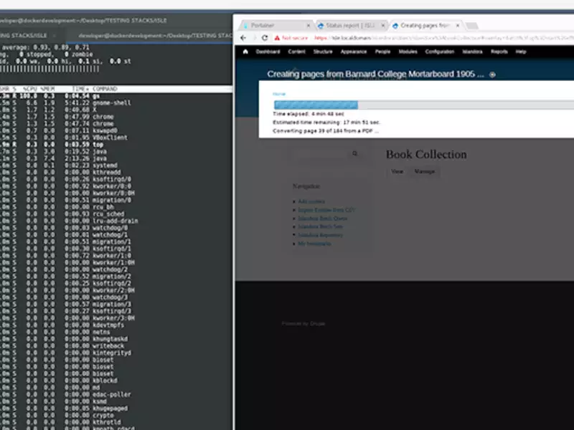
Task: Click the Islandora Batch Queue link
Action: (x=322, y=219)
